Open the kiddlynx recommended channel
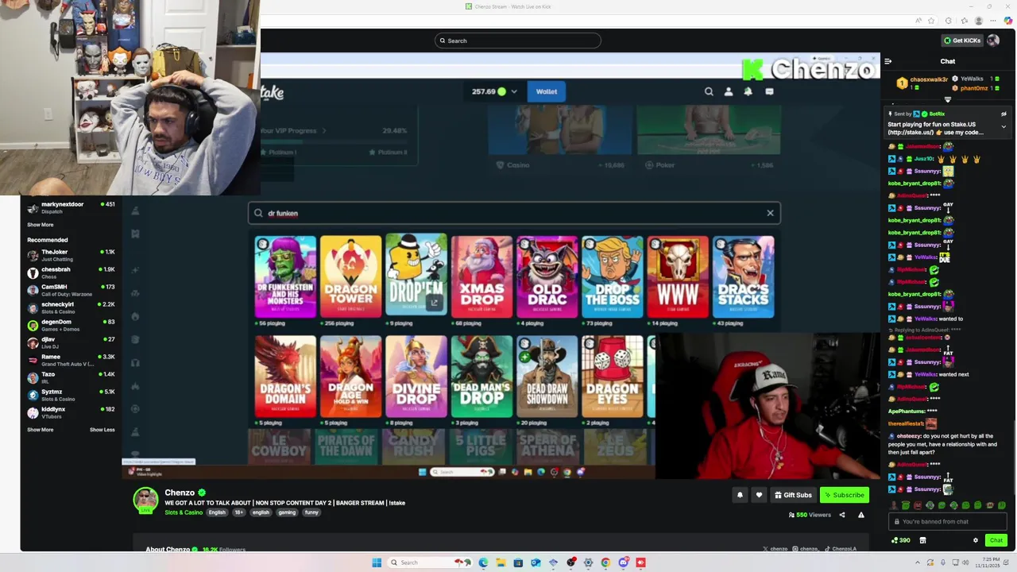Screen dimensions: 1017x572 [71, 412]
